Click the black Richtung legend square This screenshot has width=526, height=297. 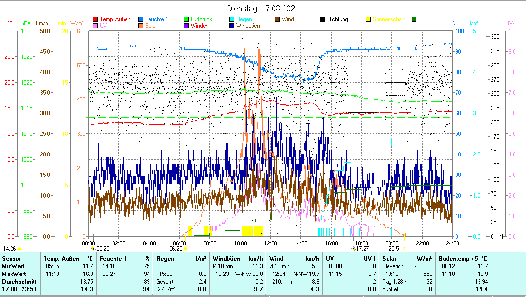tap(323, 20)
